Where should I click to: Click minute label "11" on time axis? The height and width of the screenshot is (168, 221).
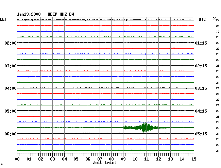click(147, 159)
